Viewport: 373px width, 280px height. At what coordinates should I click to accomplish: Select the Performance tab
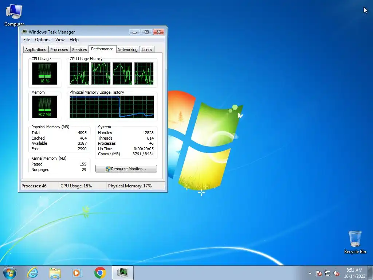pos(102,49)
